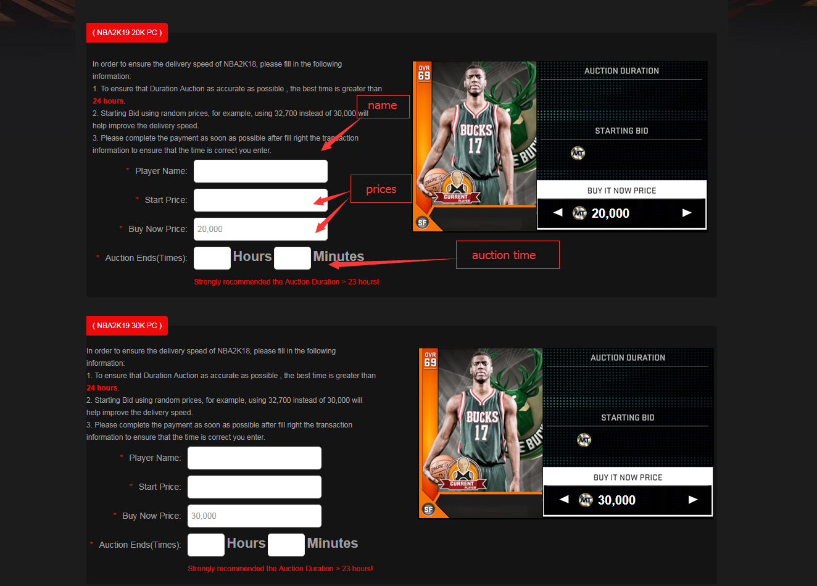The width and height of the screenshot is (817, 586).
Task: Click Auction Duration heading in 20K card
Action: 621,71
